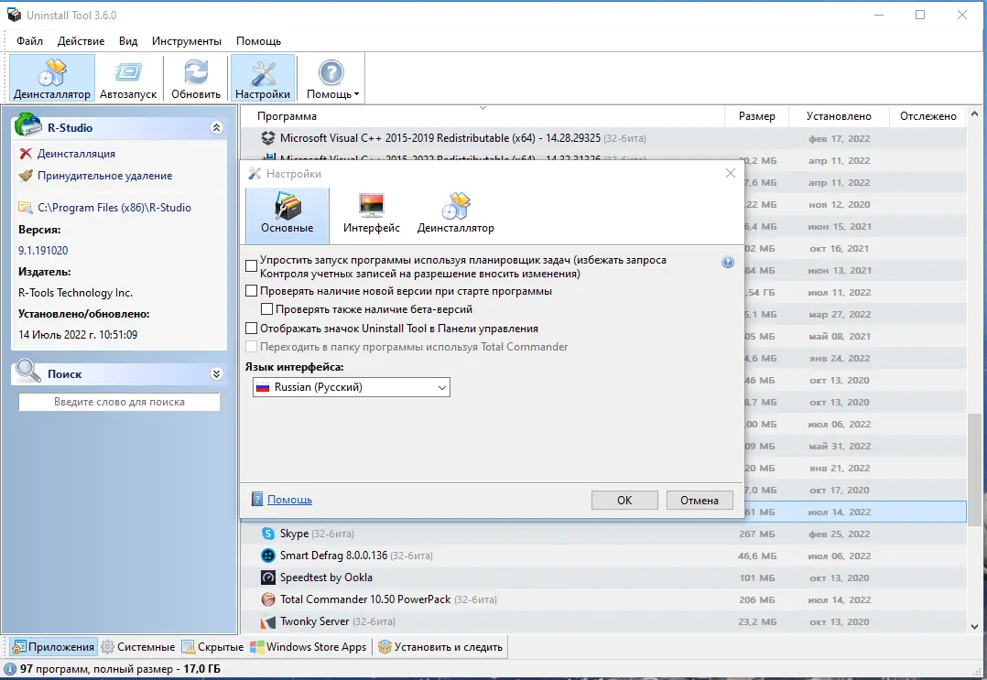Click the Twonky Server icon
Viewport: 987px width, 680px height.
[268, 621]
